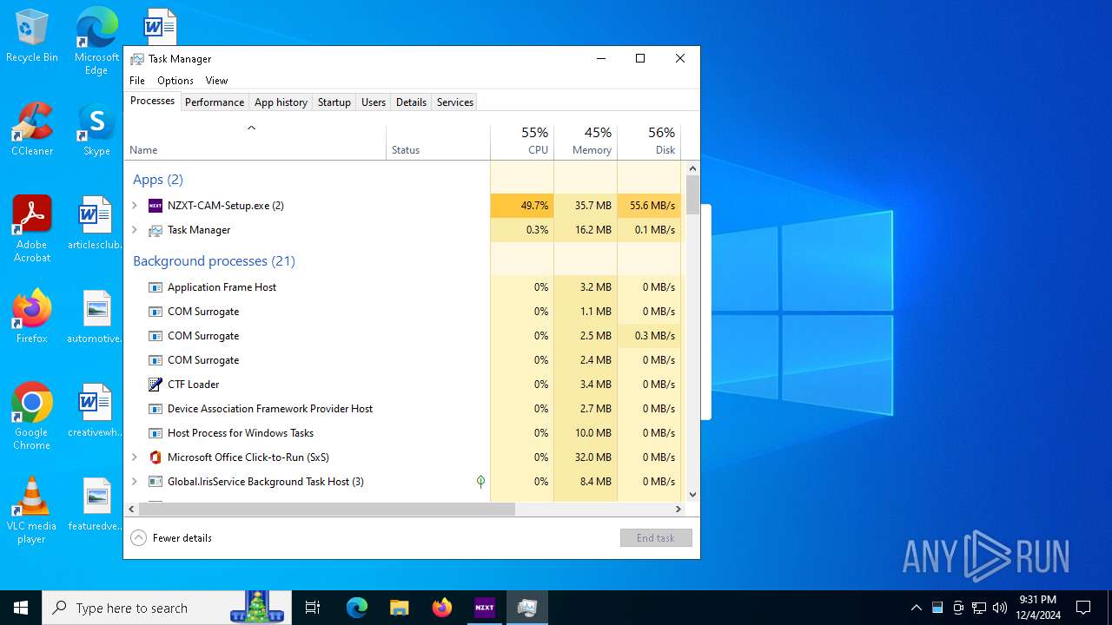1112x625 pixels.
Task: Open the File menu
Action: tap(137, 81)
